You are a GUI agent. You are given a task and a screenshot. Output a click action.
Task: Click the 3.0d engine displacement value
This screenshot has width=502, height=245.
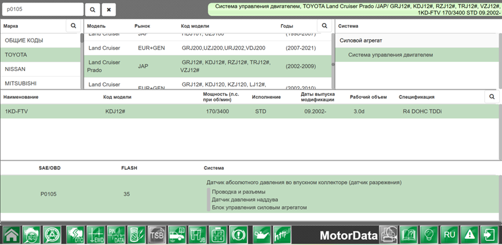click(x=359, y=112)
